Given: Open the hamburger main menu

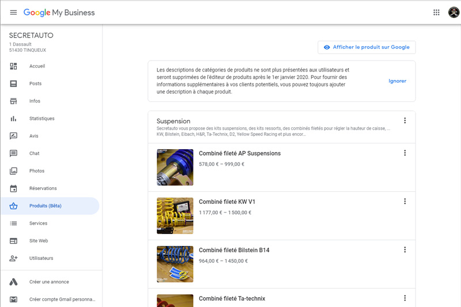Looking at the screenshot, I should [x=13, y=12].
